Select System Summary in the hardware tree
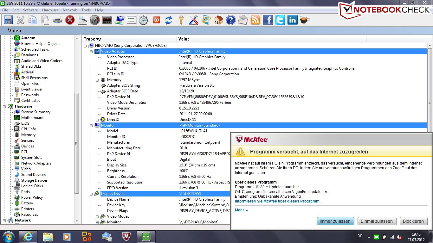 [x=36, y=112]
